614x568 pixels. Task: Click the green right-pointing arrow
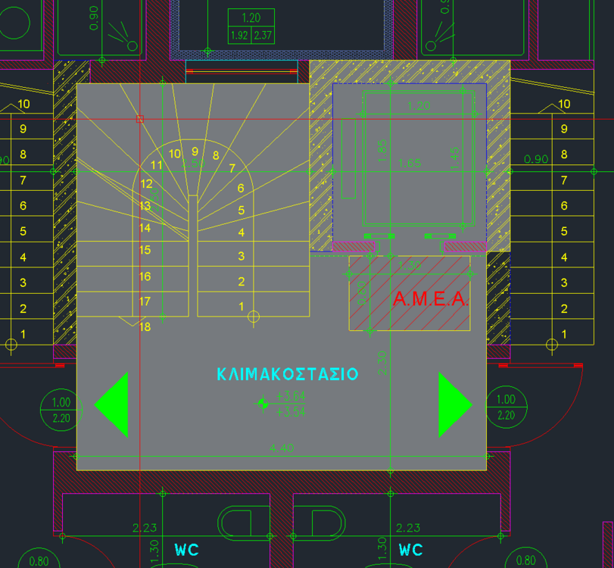[452, 404]
